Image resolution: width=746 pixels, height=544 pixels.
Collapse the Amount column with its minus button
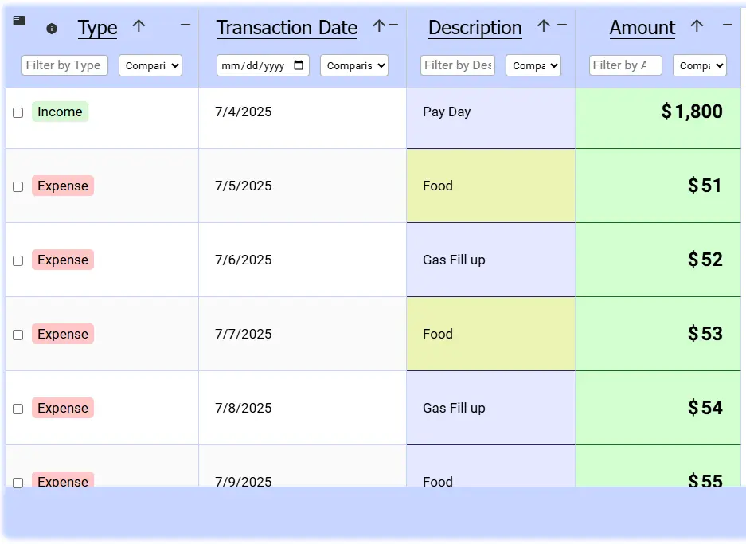[728, 24]
